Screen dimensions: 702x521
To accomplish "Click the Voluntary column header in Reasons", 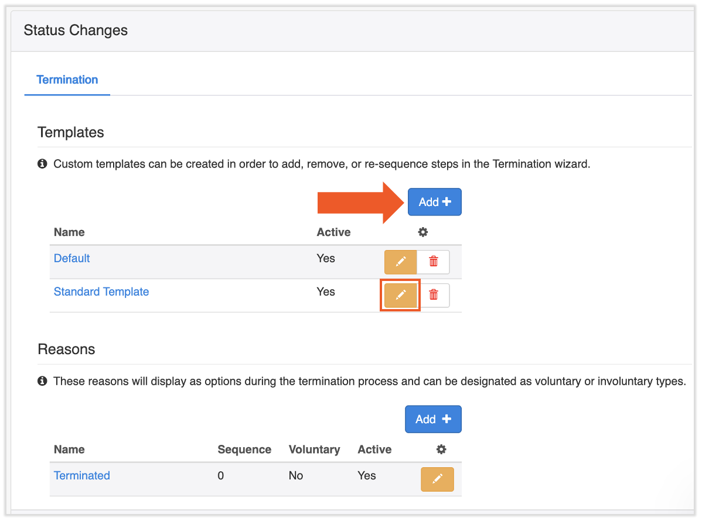I will (314, 449).
